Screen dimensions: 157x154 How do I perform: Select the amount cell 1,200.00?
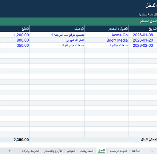[15, 35]
